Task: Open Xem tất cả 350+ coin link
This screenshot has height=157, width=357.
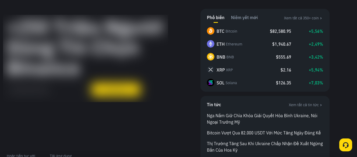Action: coord(301,18)
